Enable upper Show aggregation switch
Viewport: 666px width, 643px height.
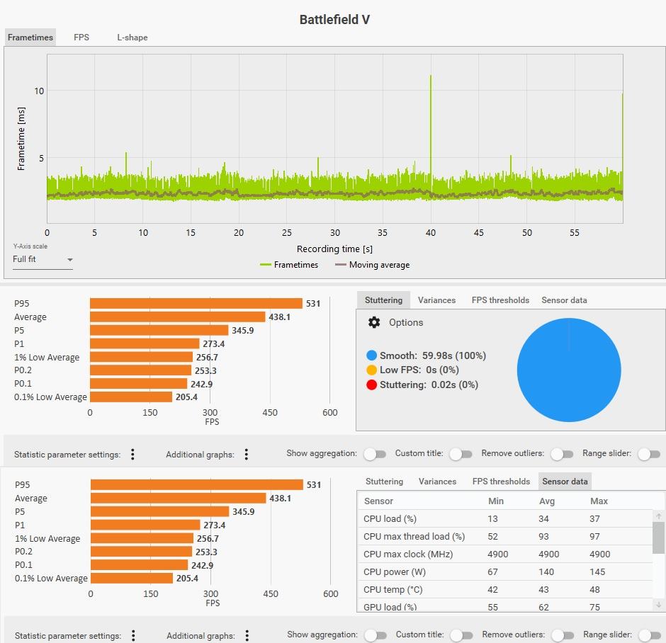(375, 454)
